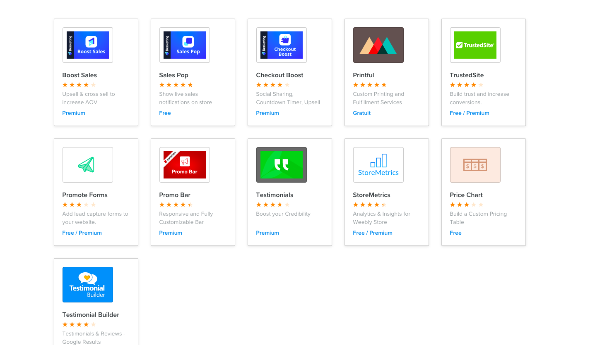Click the Testimonial Builder star rating
This screenshot has width=595, height=345.
79,324
